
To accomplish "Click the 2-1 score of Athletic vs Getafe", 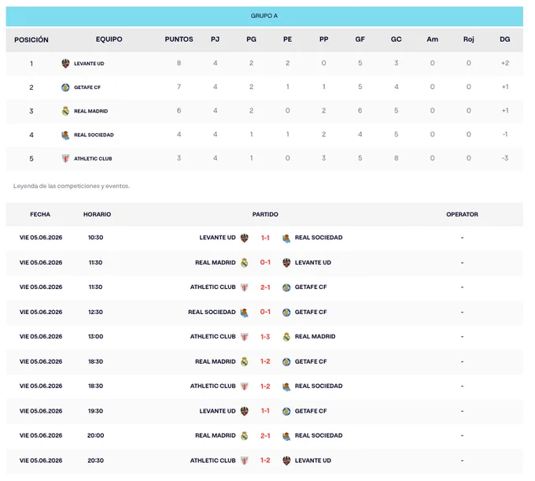I will (265, 287).
